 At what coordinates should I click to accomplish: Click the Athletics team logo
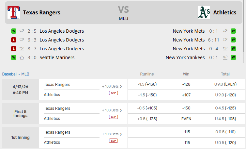click(204, 12)
